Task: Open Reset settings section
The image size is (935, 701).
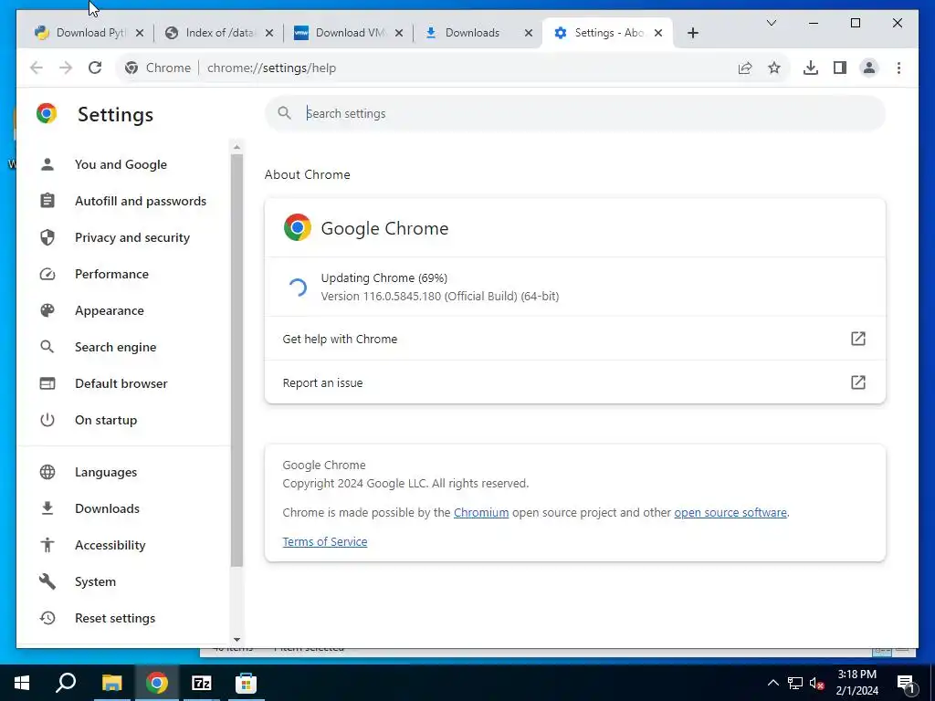Action: coord(115,618)
